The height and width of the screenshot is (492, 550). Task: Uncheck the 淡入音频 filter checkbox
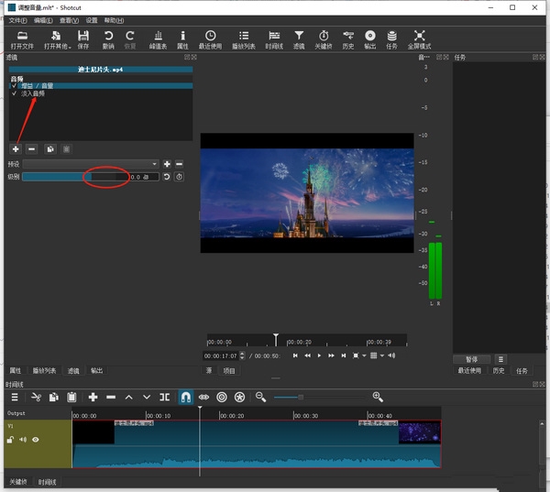point(14,93)
